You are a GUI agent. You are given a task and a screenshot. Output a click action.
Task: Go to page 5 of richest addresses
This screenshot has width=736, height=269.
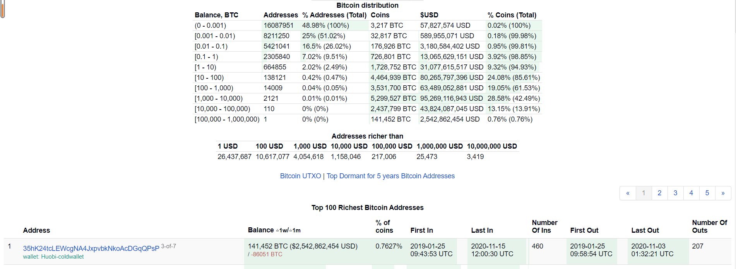(x=707, y=193)
